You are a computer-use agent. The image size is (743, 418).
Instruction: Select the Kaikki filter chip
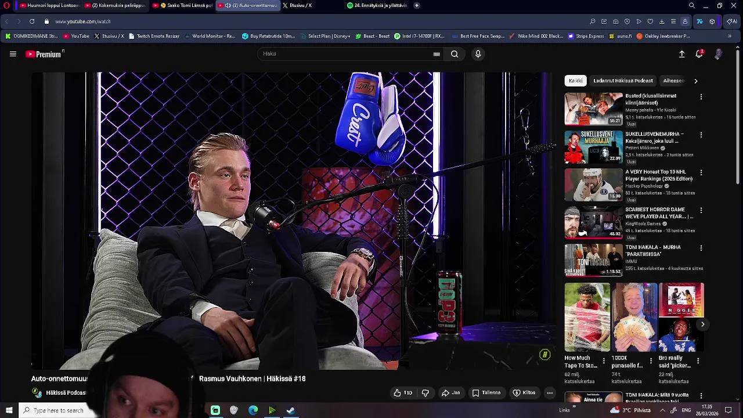tap(576, 81)
